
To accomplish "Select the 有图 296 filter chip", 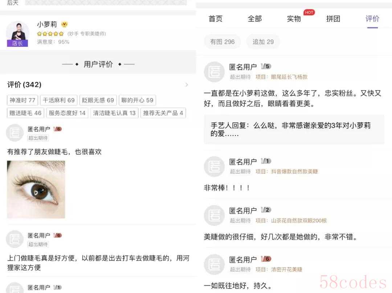I will pyautogui.click(x=222, y=42).
